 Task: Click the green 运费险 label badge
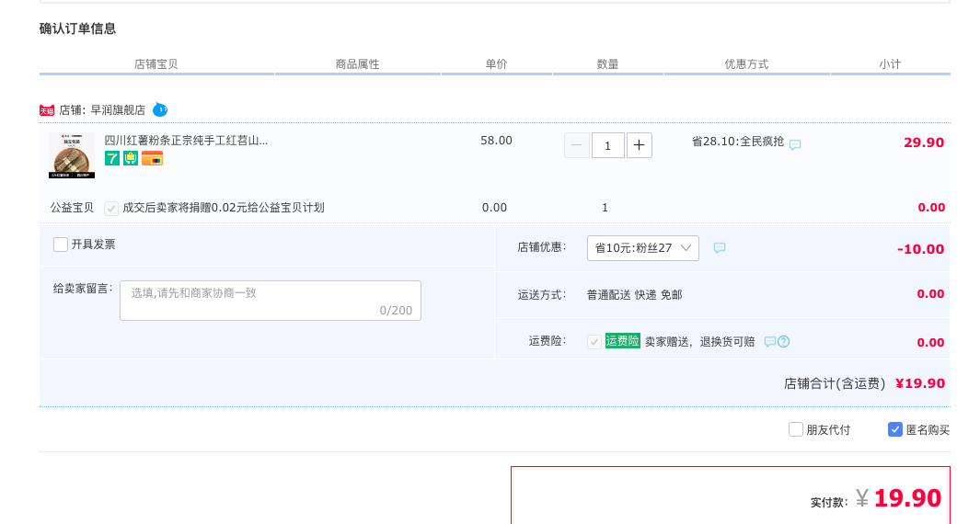622,341
